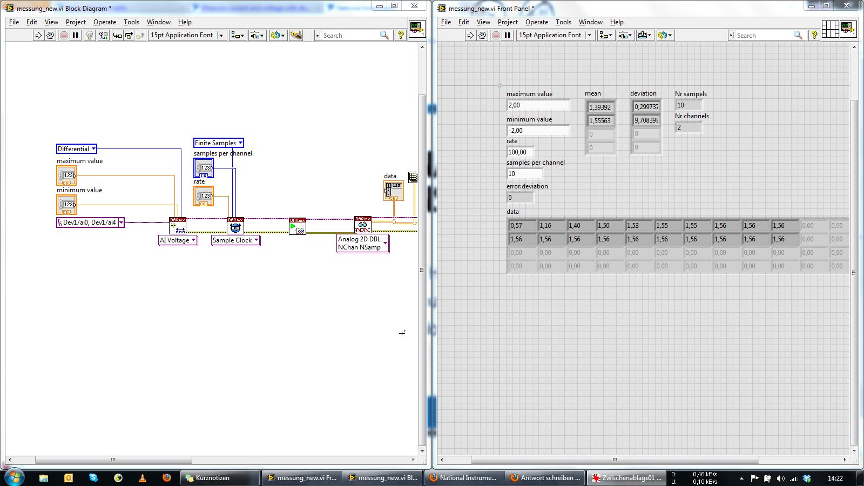864x486 pixels.
Task: Open File menu in Block Diagram window
Action: [x=14, y=22]
